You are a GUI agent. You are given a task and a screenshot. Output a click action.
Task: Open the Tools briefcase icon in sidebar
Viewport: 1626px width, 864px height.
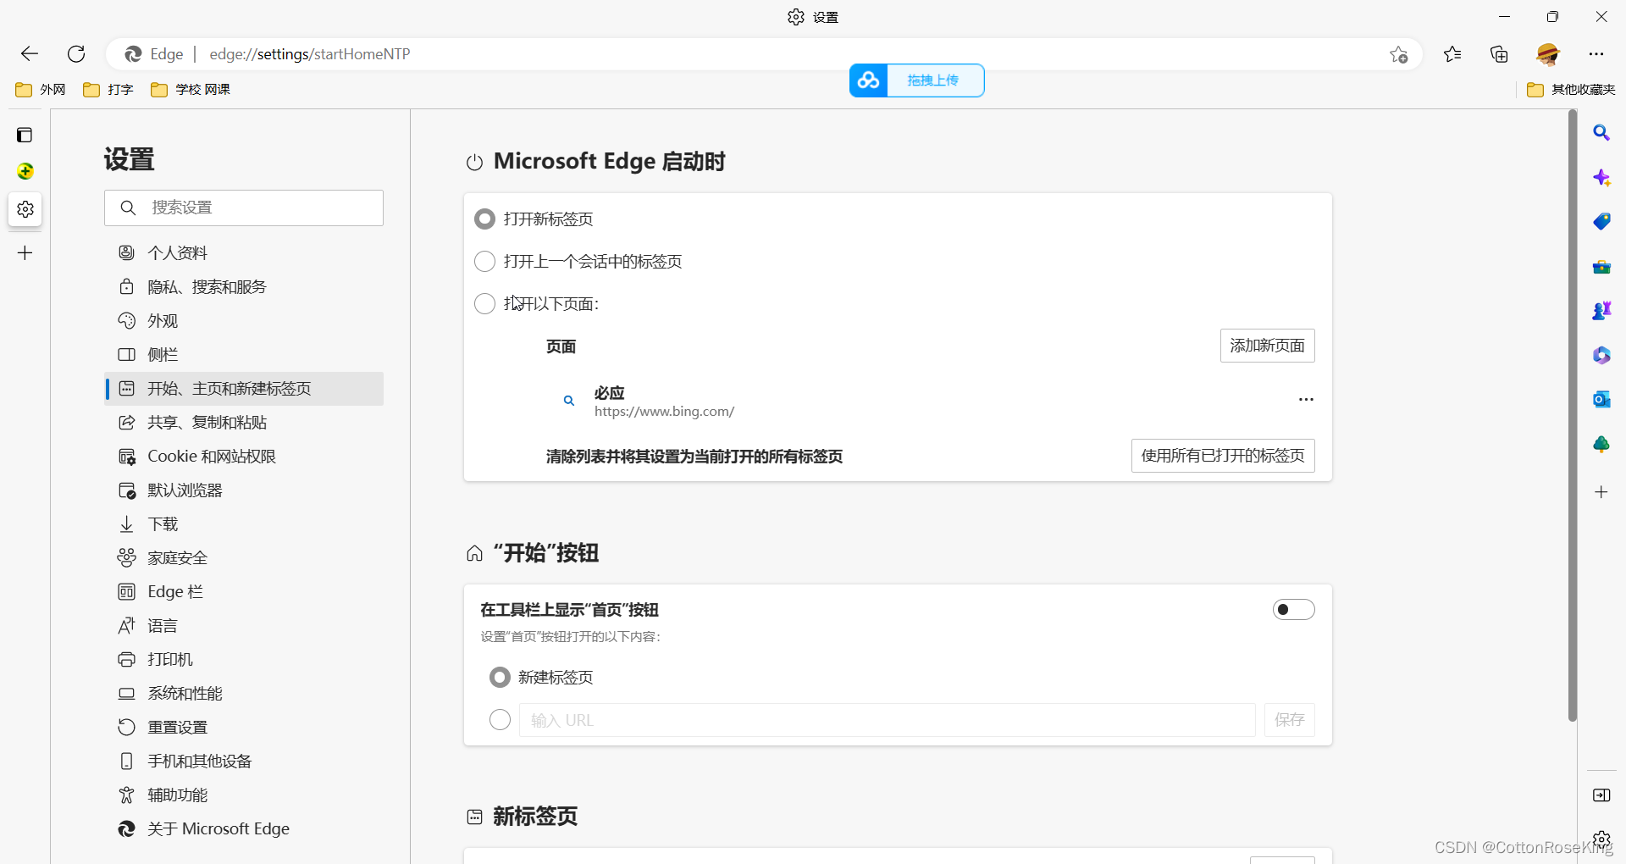[1601, 267]
